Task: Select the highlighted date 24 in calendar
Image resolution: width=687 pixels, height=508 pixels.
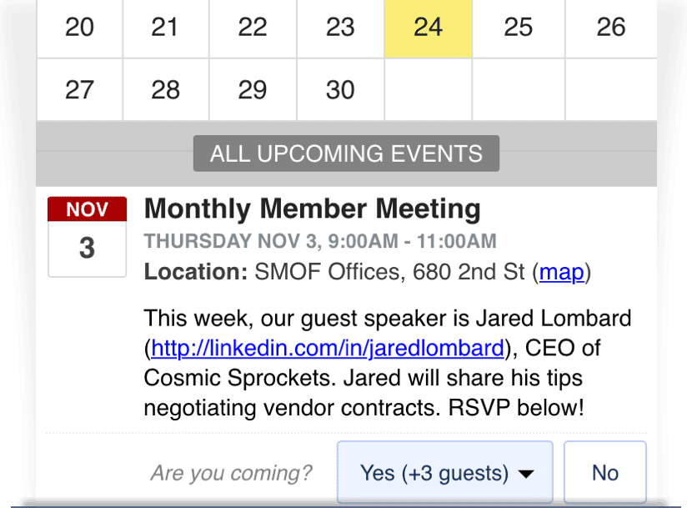Action: (428, 28)
